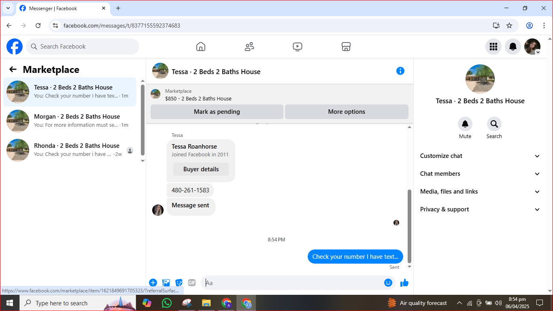Screen dimensions: 553x311
Task: Open Windows notification center
Action: tap(540, 303)
